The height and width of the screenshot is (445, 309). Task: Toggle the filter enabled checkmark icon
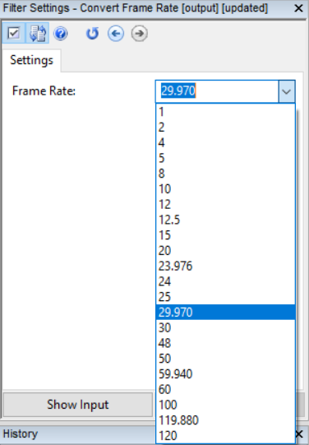point(14,33)
